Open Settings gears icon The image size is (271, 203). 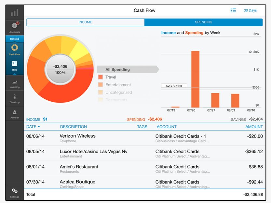pyautogui.click(x=15, y=191)
